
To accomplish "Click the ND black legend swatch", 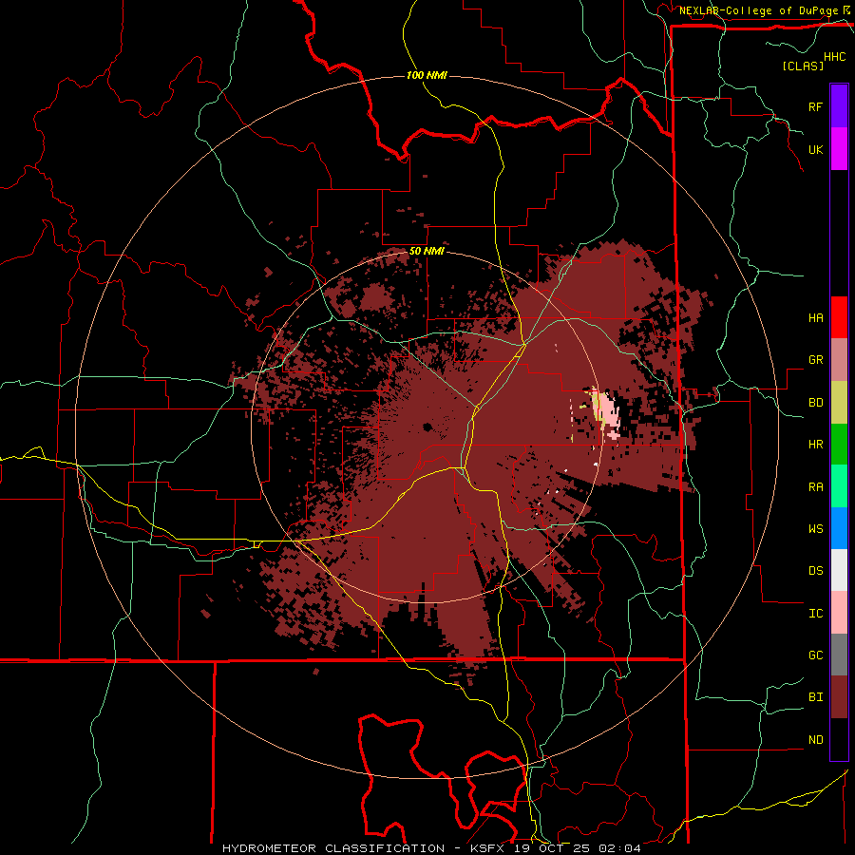I will pos(839,739).
